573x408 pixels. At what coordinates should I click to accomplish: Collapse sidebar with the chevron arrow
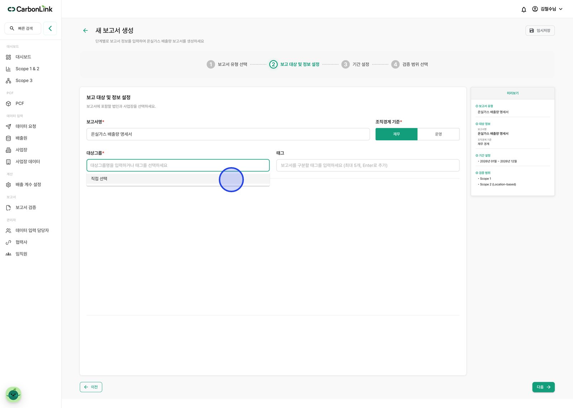50,28
